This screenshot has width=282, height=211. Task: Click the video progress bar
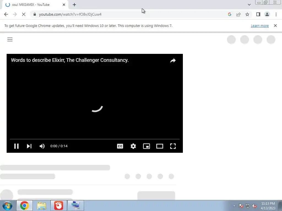(x=95, y=139)
